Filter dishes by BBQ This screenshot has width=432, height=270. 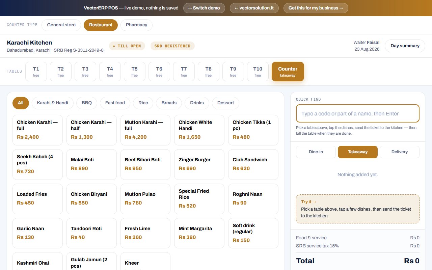(87, 103)
